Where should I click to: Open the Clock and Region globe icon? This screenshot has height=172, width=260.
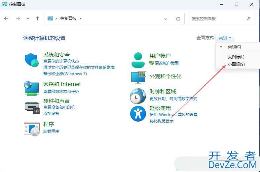pyautogui.click(x=138, y=96)
